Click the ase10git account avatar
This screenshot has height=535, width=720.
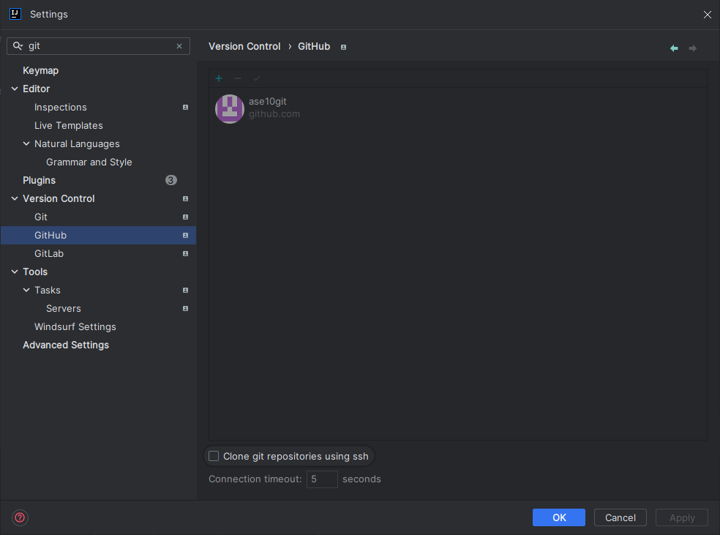pyautogui.click(x=230, y=109)
